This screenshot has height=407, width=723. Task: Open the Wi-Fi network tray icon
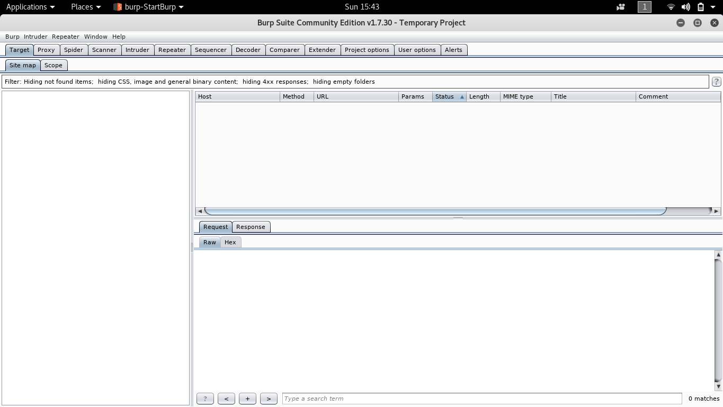671,7
